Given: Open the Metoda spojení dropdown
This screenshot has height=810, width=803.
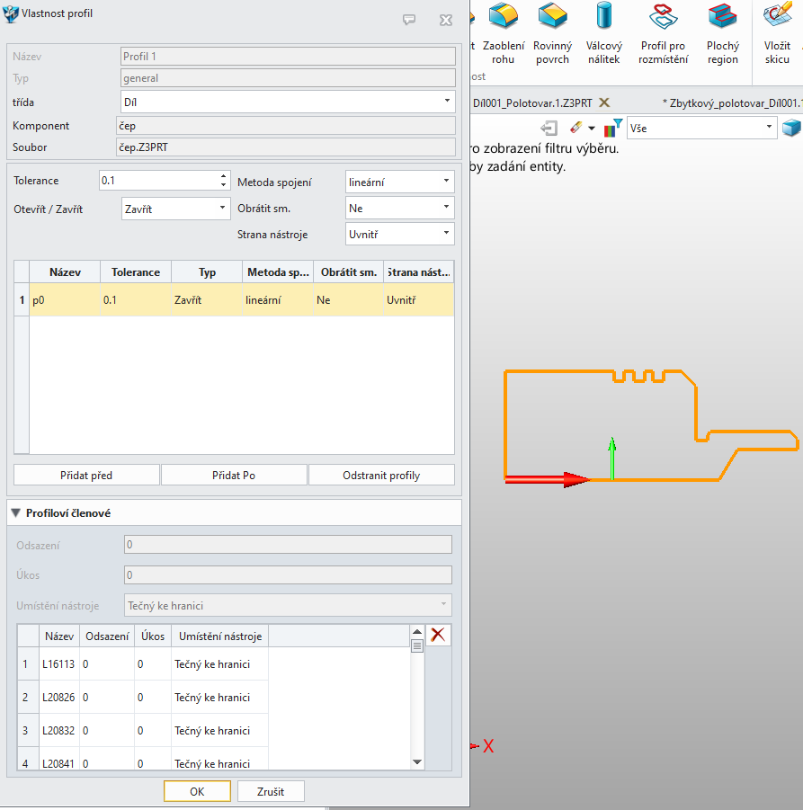Looking at the screenshot, I should (399, 182).
